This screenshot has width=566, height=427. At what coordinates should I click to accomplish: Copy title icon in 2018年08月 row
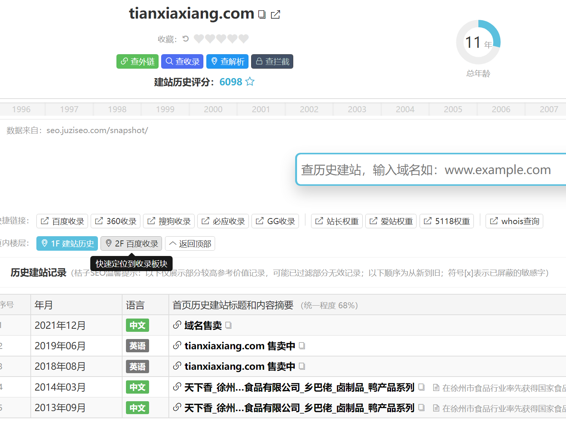(302, 366)
